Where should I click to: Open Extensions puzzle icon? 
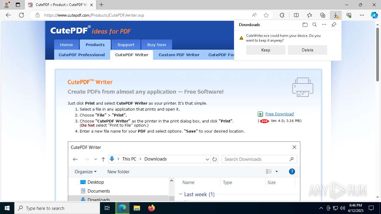point(282,15)
